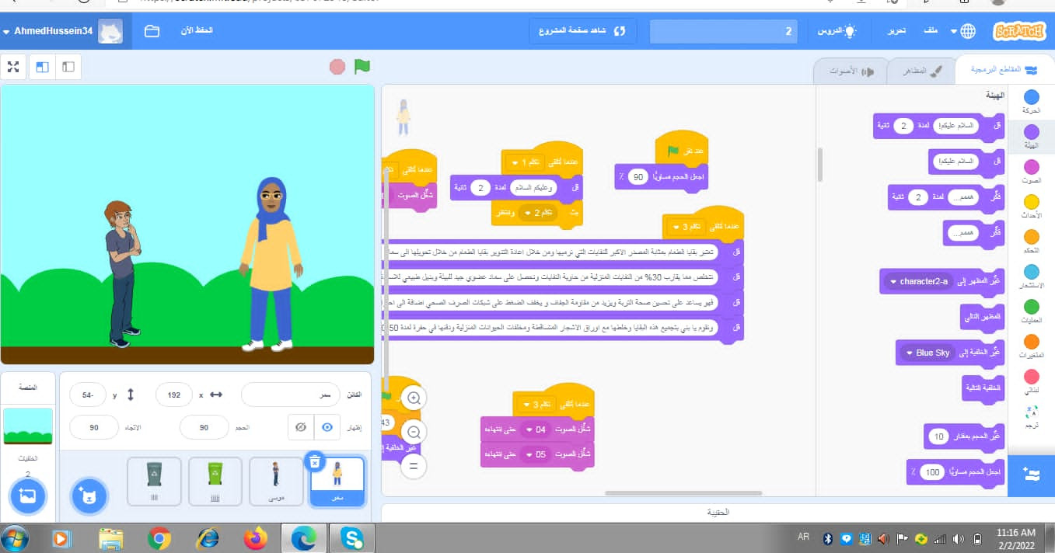Screen dimensions: 1055x553
Task: Select the ترجم (Translate) extension category
Action: [1031, 416]
